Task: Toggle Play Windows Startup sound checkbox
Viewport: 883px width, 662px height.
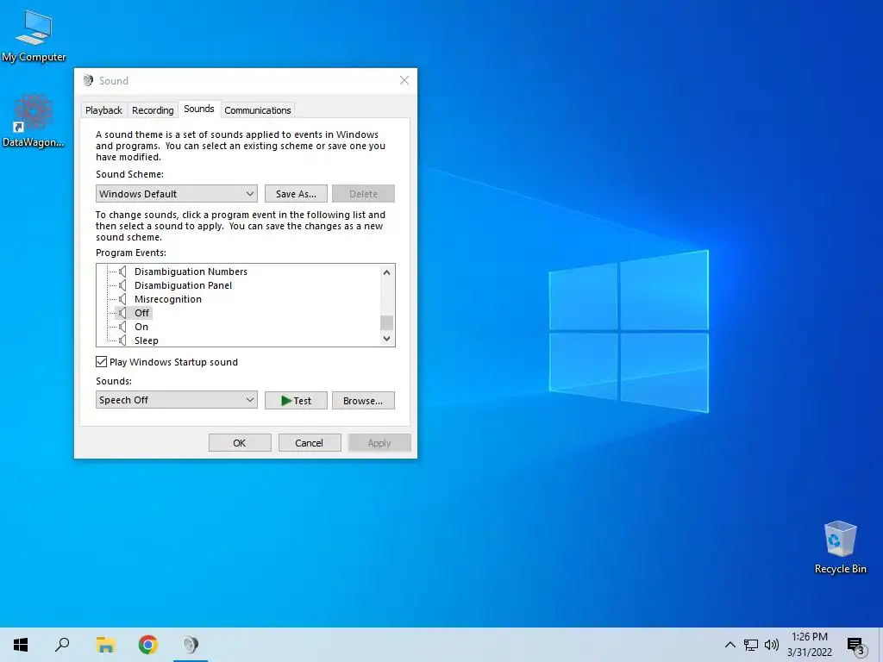Action: [102, 362]
